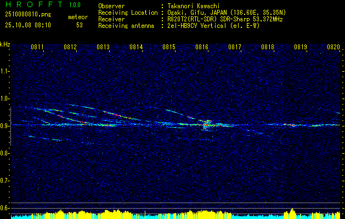The image size is (345, 219).
Task: Click time marker 0812
Action: (x=70, y=47)
